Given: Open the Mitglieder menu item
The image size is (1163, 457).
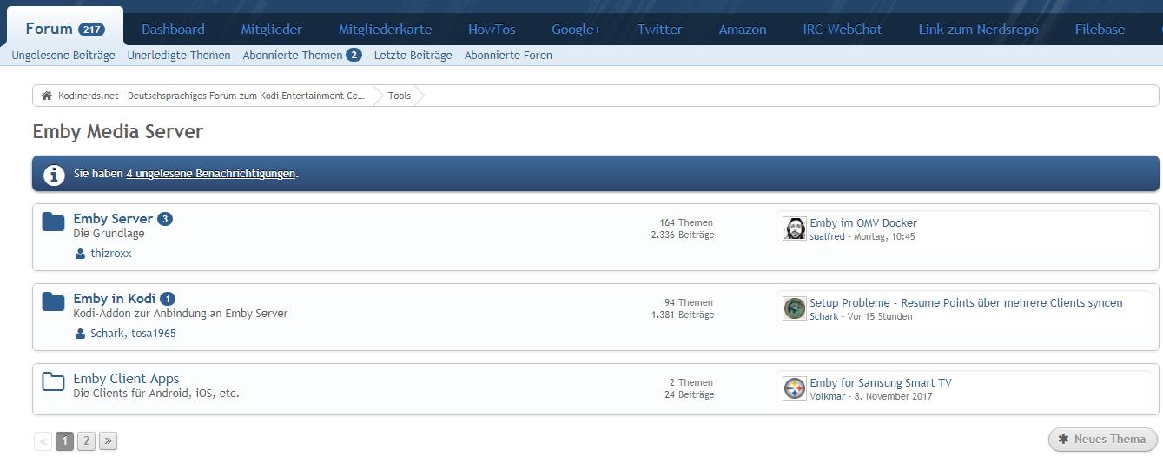Looking at the screenshot, I should [x=272, y=30].
